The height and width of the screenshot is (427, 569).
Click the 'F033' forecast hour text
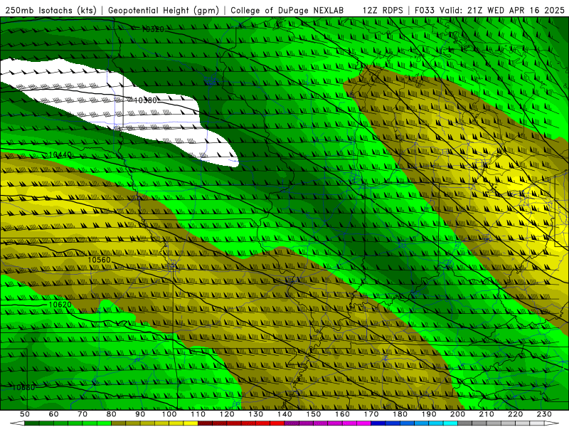pyautogui.click(x=425, y=11)
